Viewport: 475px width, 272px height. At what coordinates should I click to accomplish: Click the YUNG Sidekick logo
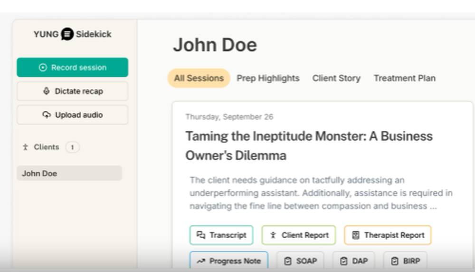click(72, 34)
